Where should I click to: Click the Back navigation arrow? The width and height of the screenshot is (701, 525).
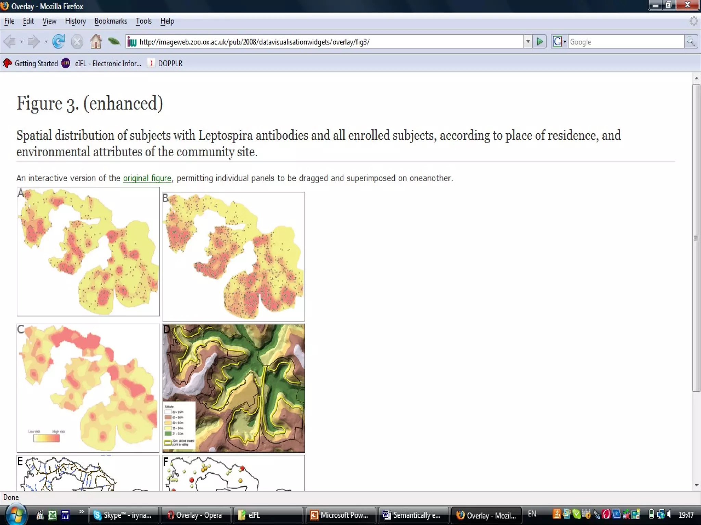(10, 42)
